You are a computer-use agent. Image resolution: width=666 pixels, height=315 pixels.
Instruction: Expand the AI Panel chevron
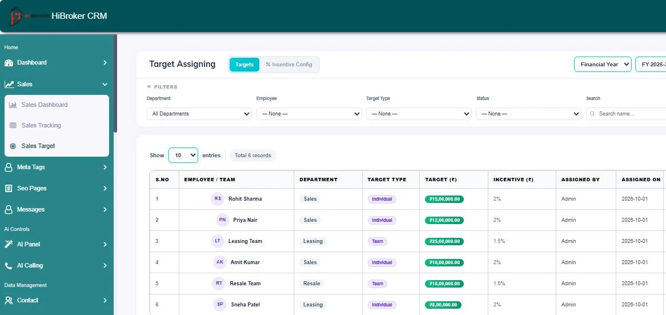(x=105, y=244)
